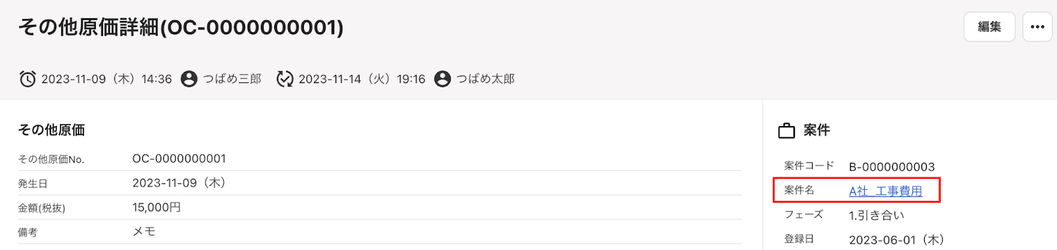
Task: Click the page title その他原価詳細(OC-0000000001)
Action: point(181,27)
